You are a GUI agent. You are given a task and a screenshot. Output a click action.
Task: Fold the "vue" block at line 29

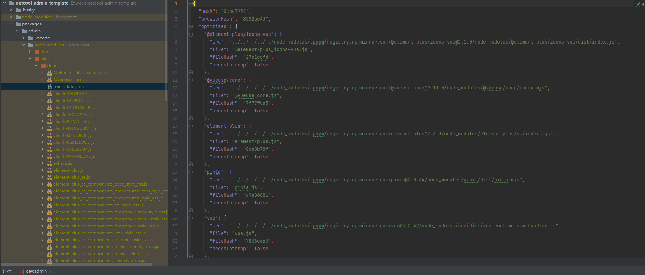pyautogui.click(x=191, y=218)
